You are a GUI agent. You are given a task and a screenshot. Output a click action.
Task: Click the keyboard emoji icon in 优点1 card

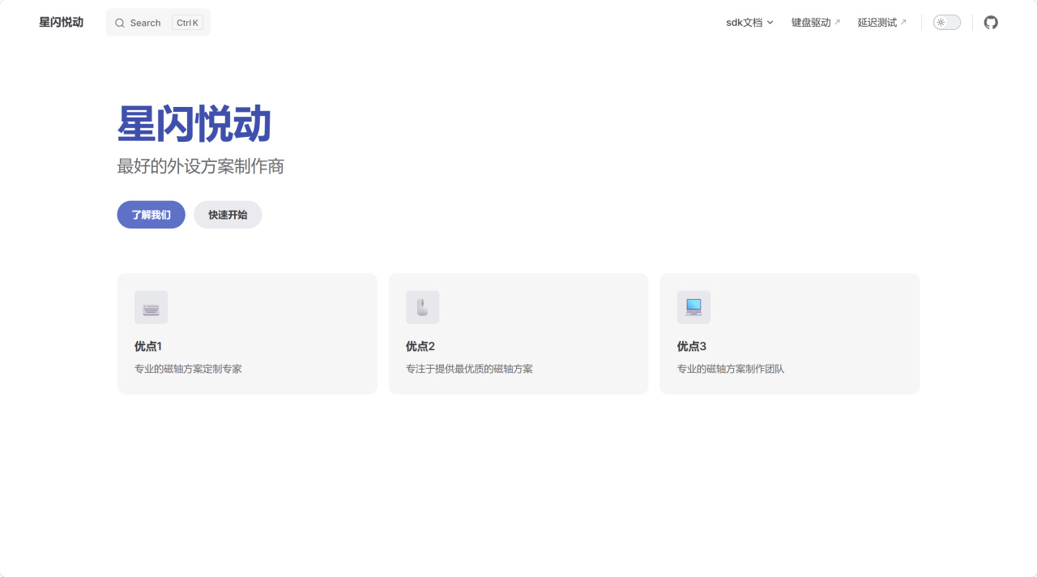pos(151,308)
